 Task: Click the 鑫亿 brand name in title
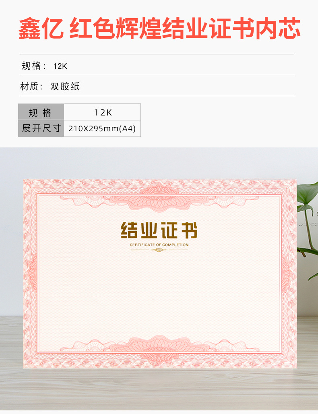[41, 29]
